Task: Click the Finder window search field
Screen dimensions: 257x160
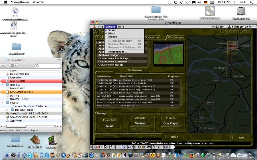Action: tap(48, 66)
